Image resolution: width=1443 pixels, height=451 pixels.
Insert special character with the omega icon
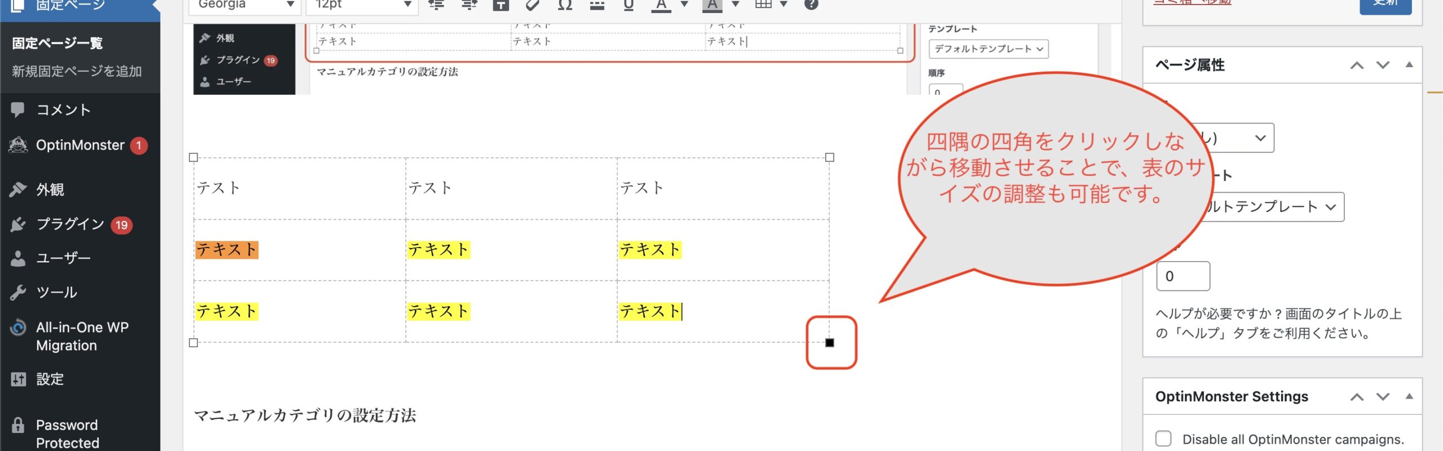[565, 5]
